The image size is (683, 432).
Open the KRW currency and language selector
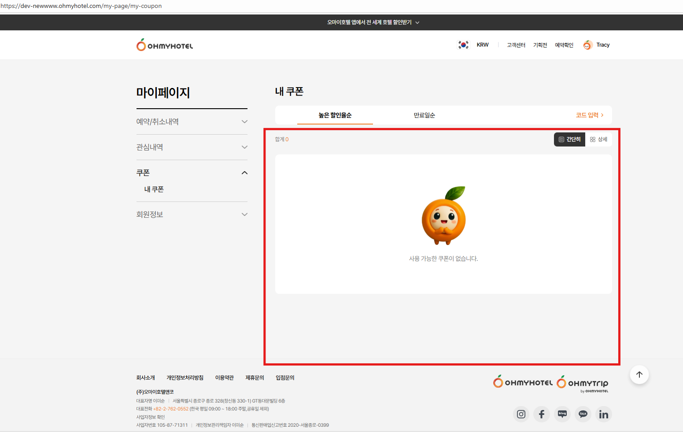coord(473,45)
